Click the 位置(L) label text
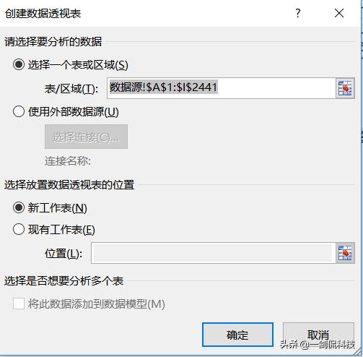This screenshot has width=363, height=357. point(64,254)
